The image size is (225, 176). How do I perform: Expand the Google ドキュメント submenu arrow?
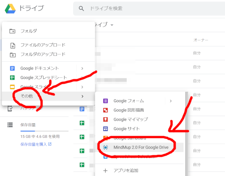[x=82, y=69]
